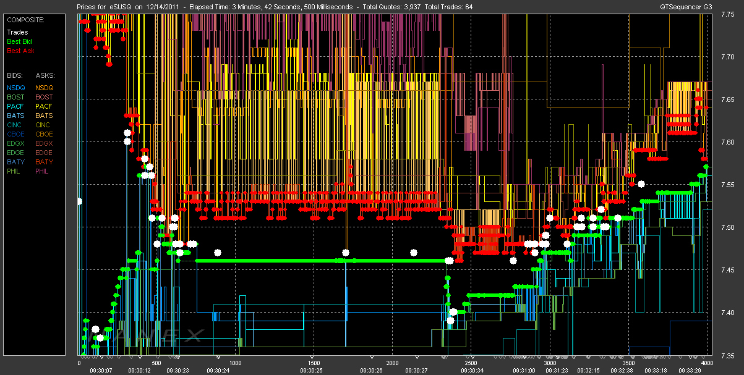Pick BATY in the ASKS column
Viewport: 744px width, 375px height.
coord(45,162)
